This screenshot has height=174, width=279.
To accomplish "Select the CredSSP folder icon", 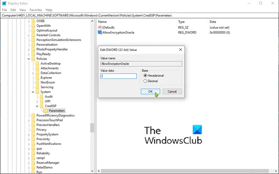I will pyautogui.click(x=41, y=106).
